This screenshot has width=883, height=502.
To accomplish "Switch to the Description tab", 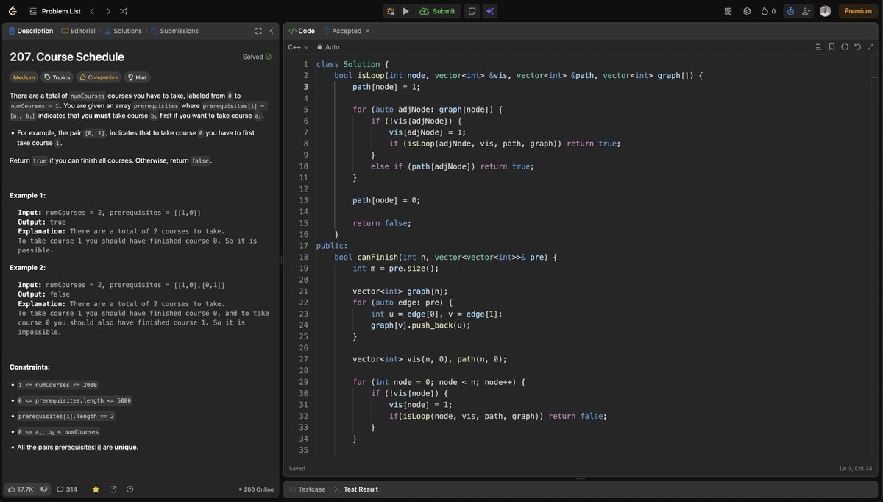I will pyautogui.click(x=30, y=31).
